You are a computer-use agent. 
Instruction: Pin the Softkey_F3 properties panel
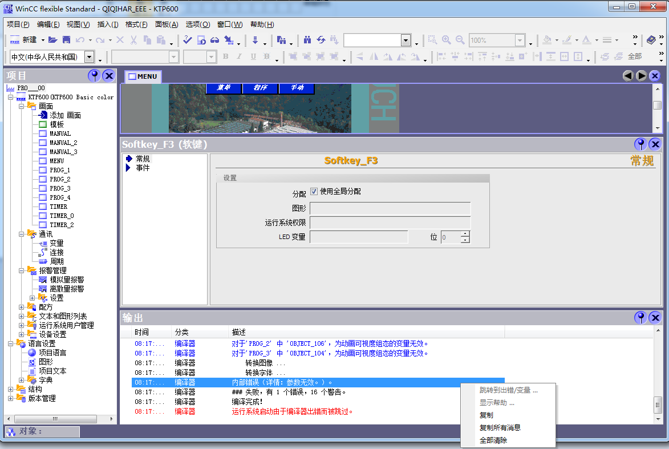641,144
